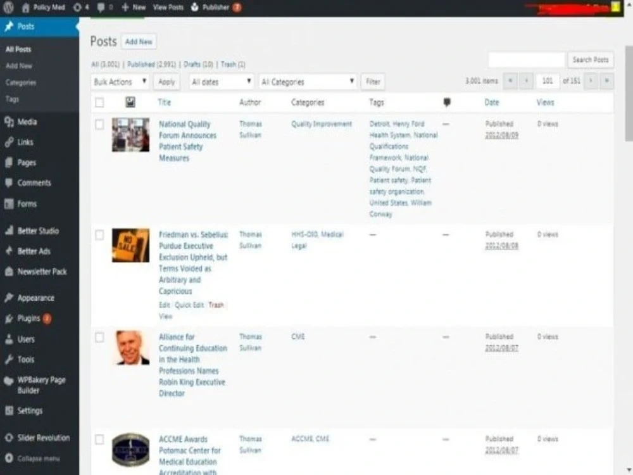633x475 pixels.
Task: Trash the Friedman vs. Sebelius post
Action: pos(216,305)
